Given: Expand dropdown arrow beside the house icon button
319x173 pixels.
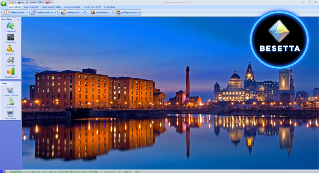Looking at the screenshot, I should tap(27, 13).
